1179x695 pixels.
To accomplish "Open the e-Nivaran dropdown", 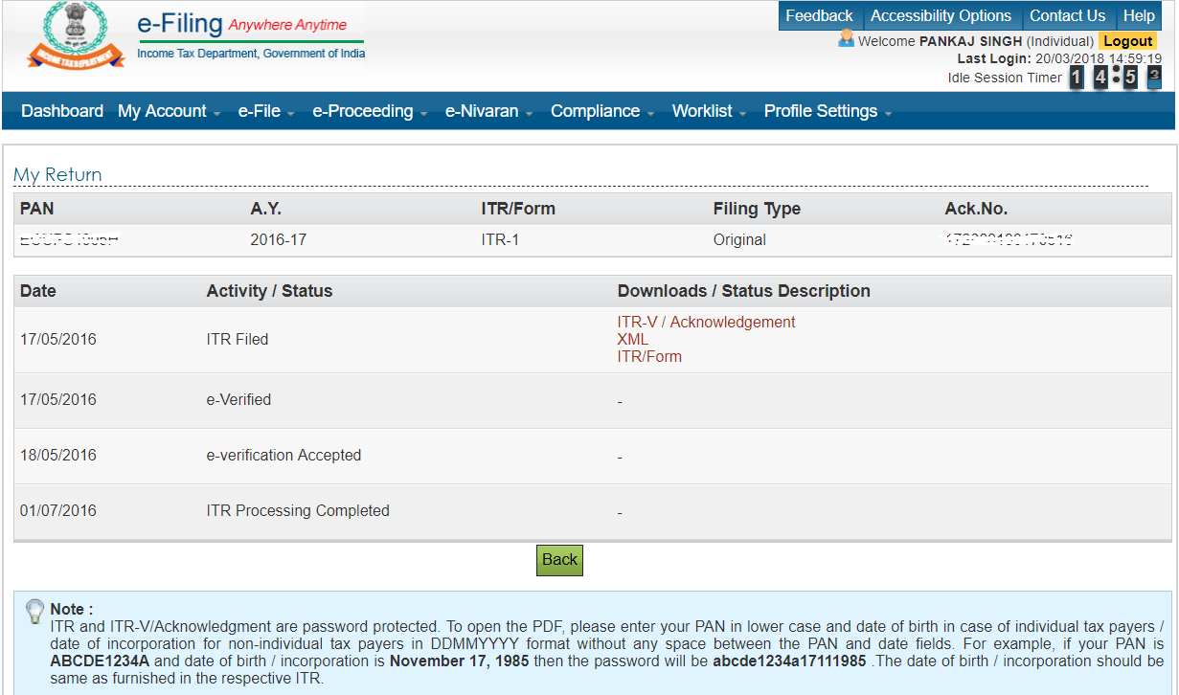I will [482, 110].
